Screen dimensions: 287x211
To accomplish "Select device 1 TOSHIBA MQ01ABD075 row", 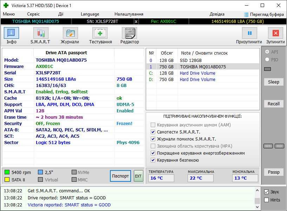I will [203, 67].
